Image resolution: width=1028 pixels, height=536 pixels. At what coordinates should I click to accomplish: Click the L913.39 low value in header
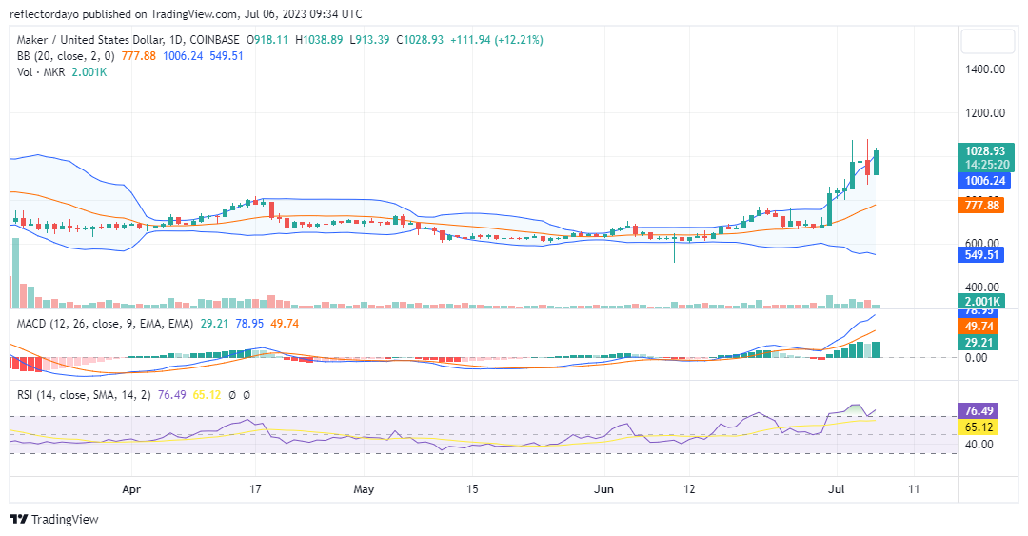point(369,40)
